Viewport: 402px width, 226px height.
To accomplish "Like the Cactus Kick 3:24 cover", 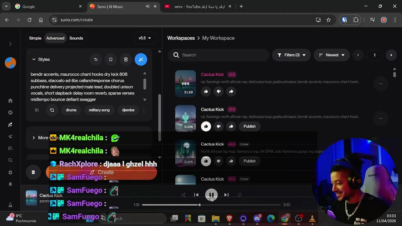I will [x=206, y=161].
